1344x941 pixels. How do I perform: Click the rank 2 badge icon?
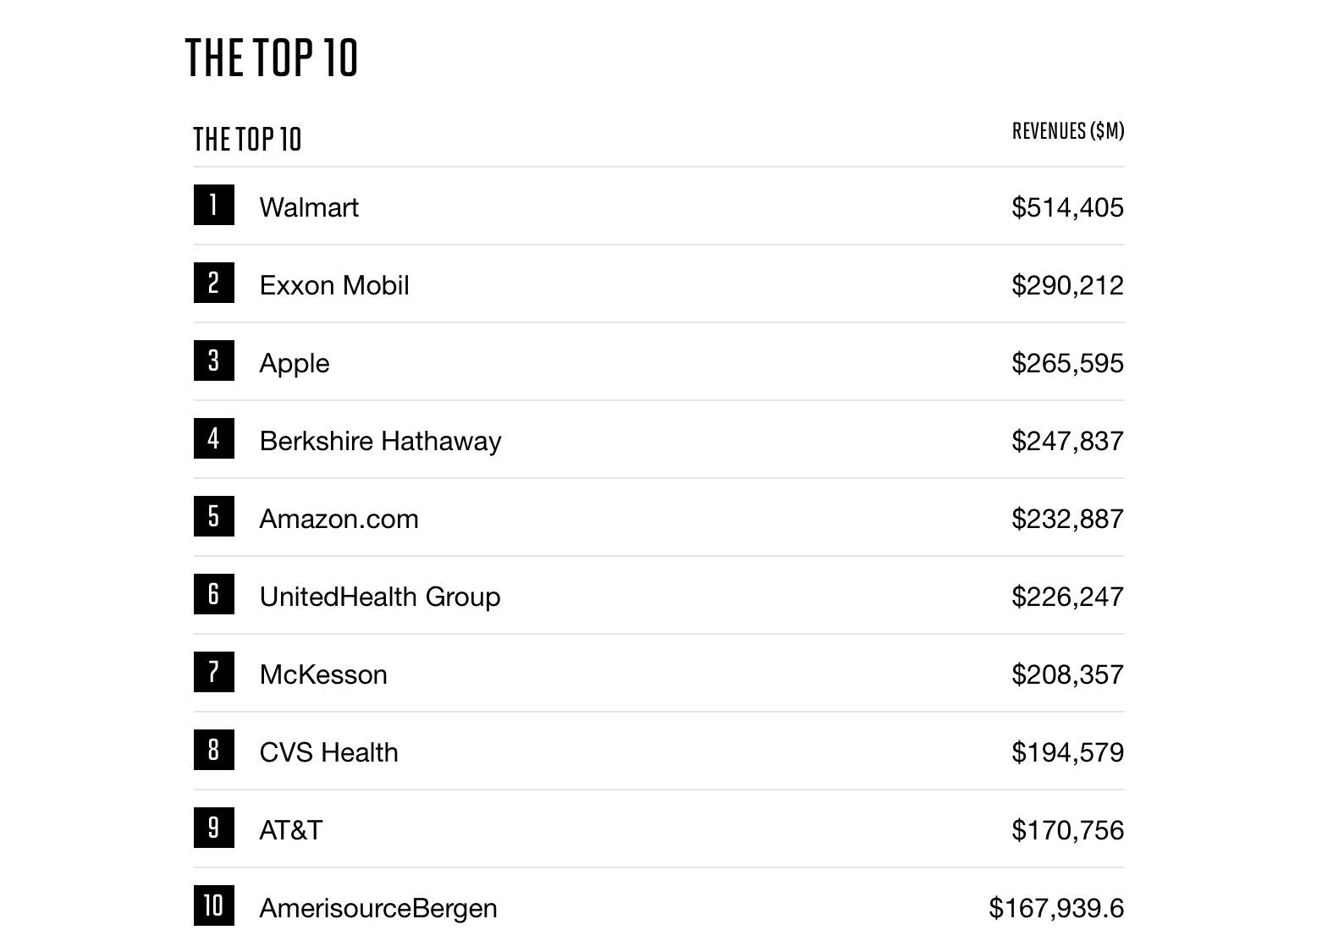tap(213, 283)
